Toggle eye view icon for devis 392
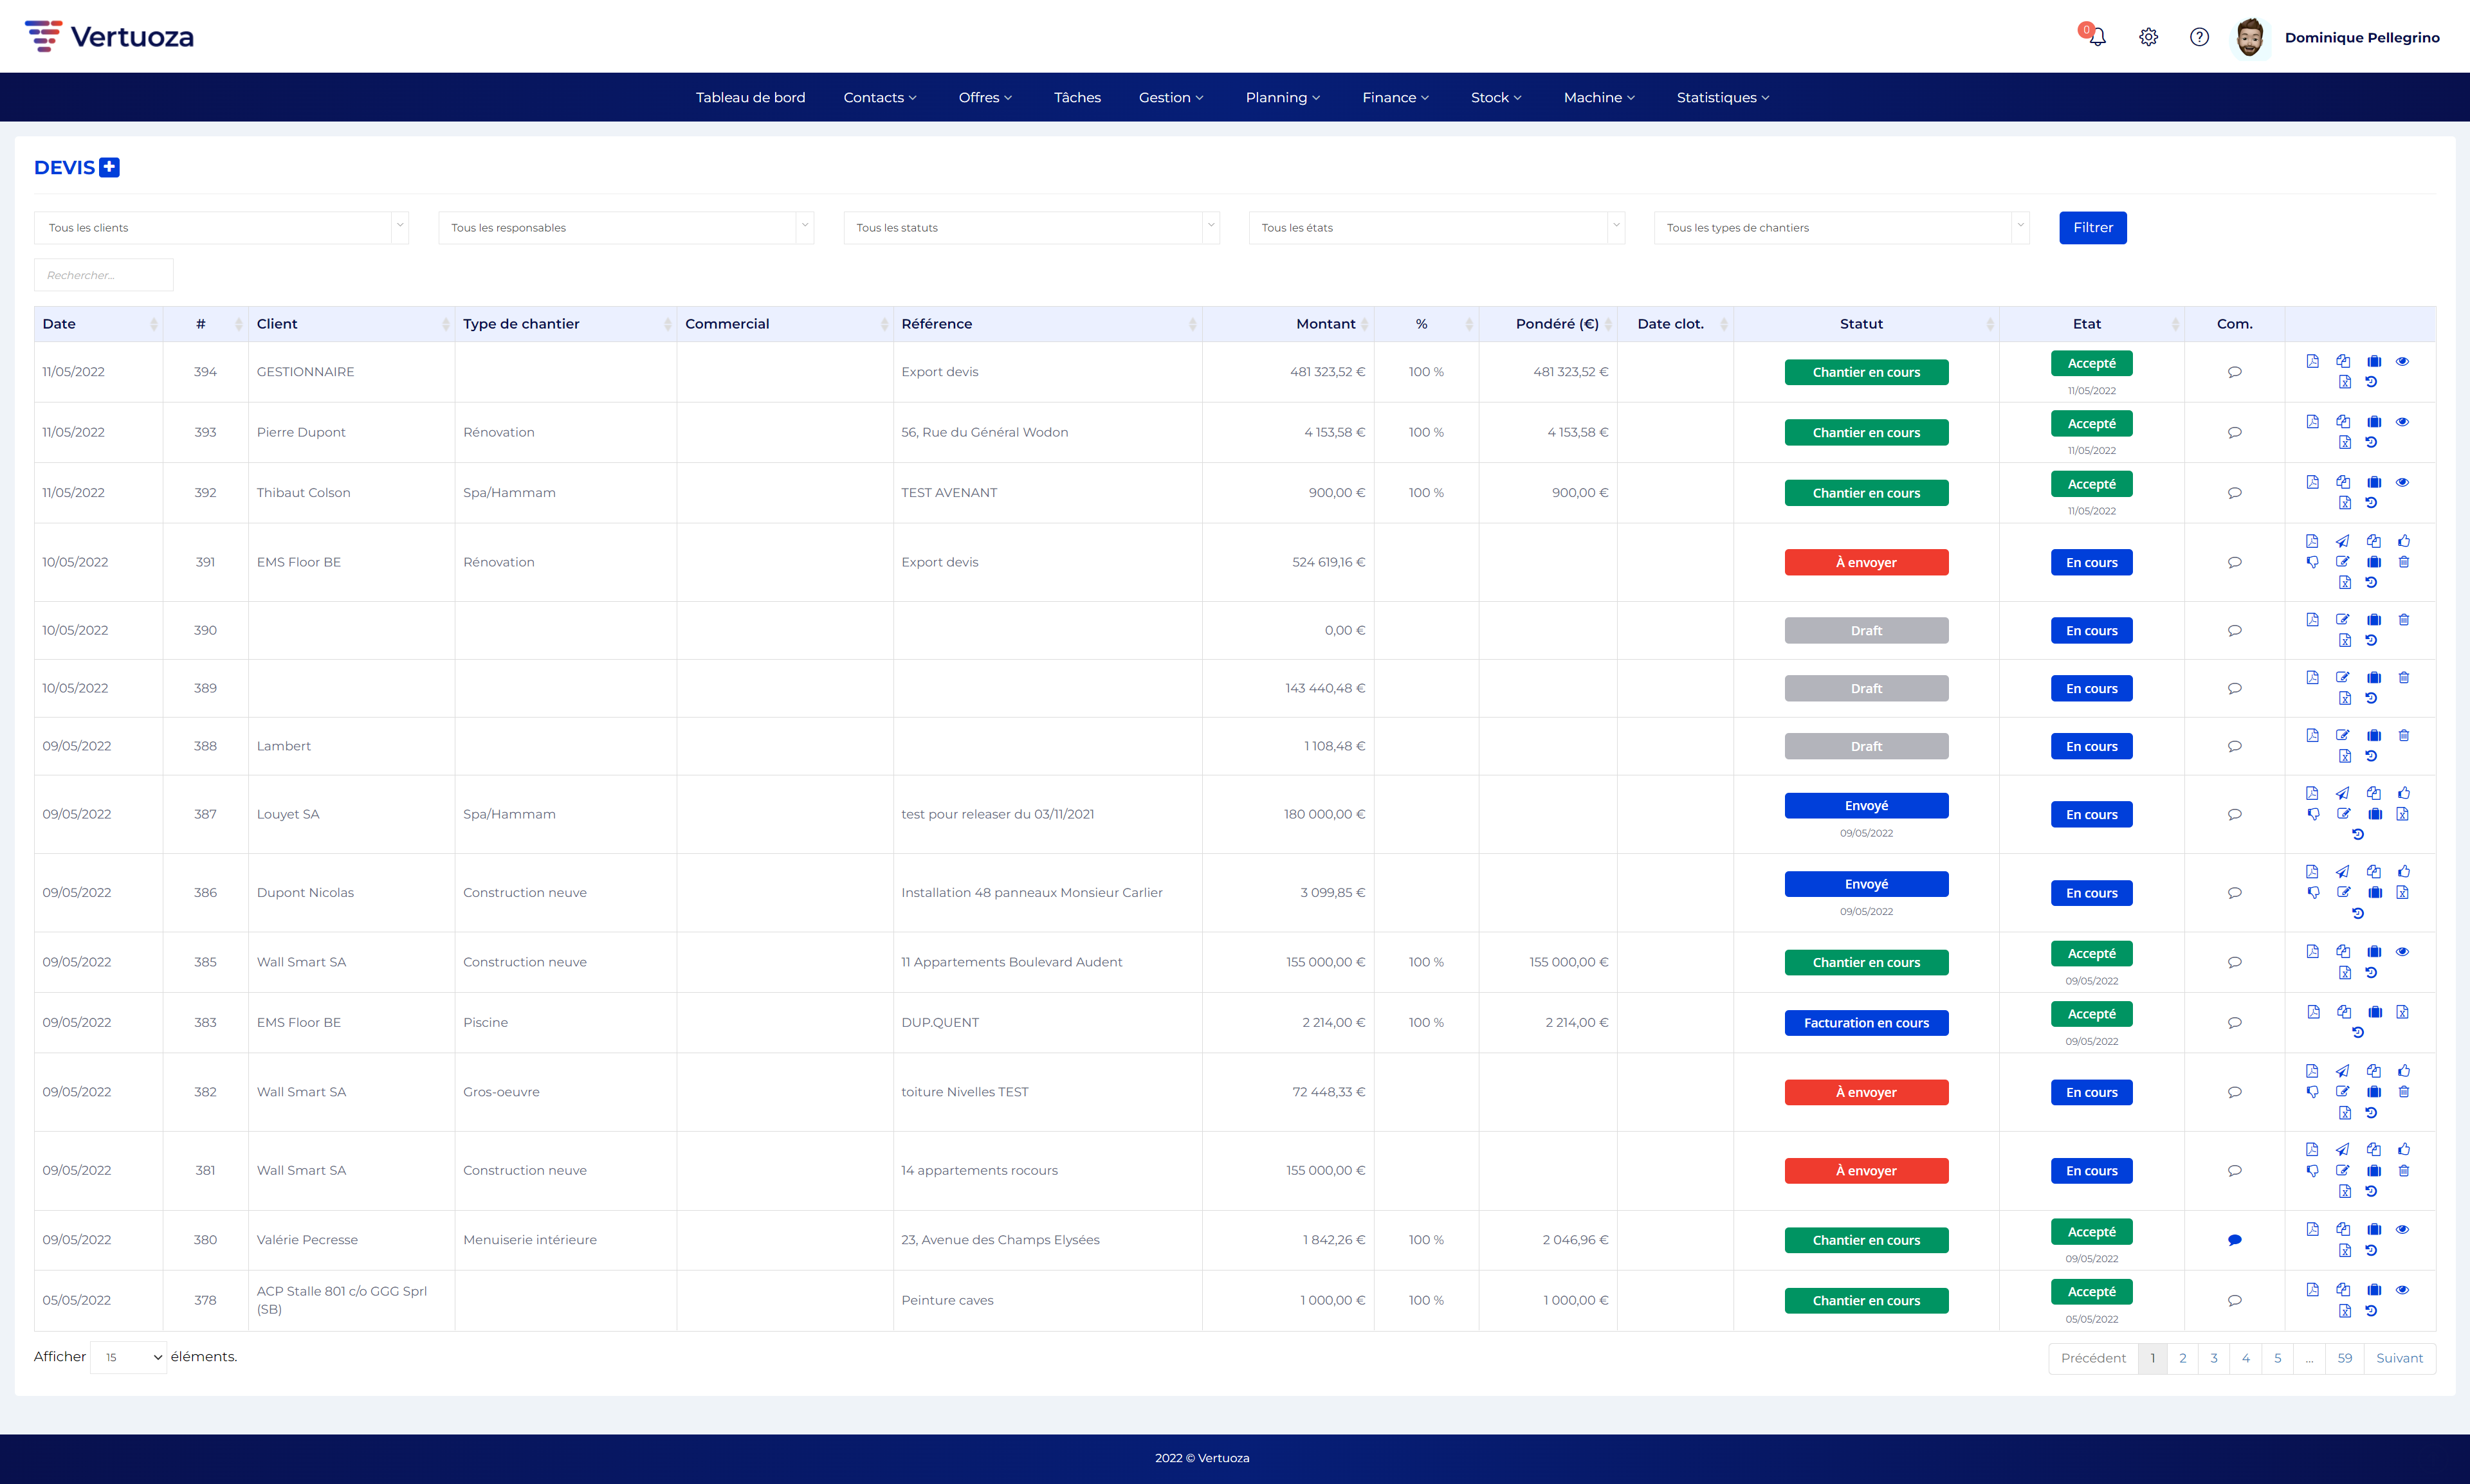2470x1484 pixels. coord(2402,482)
